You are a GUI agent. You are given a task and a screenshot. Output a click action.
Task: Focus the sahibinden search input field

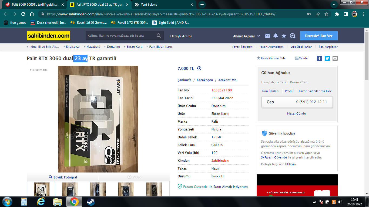pos(121,36)
